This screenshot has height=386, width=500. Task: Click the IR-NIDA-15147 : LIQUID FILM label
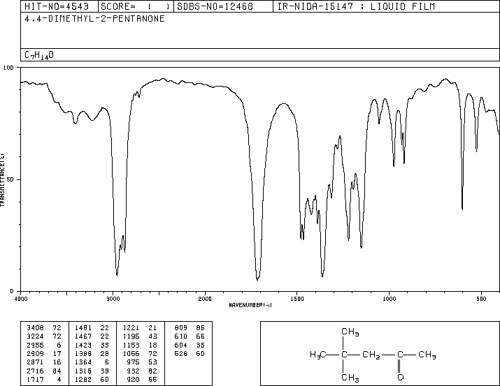(x=356, y=6)
